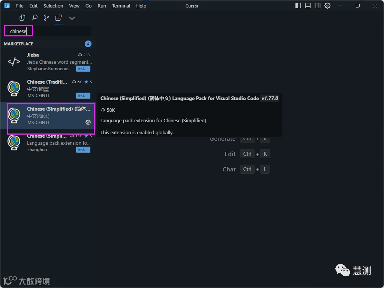Install Chinese (Traditional) language pack

[x=83, y=96]
